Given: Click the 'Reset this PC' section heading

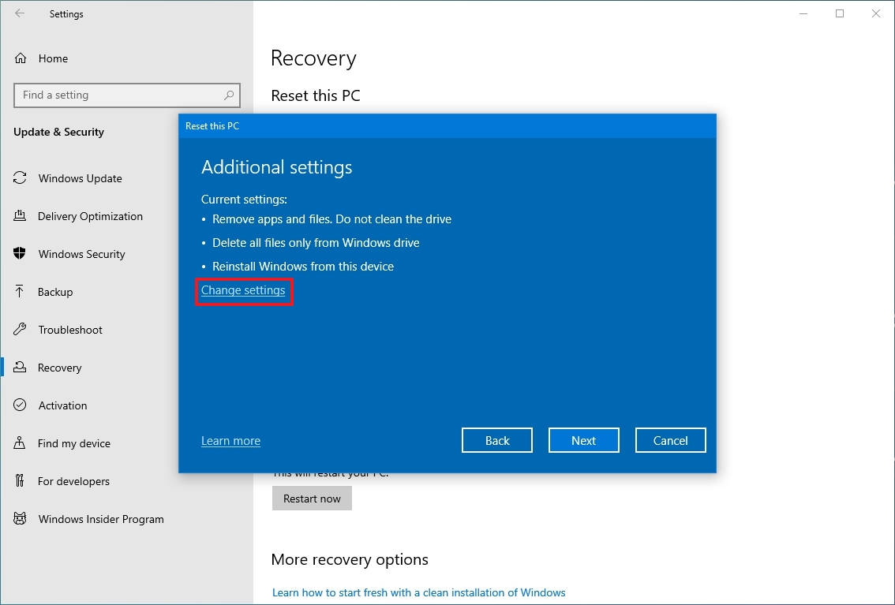Looking at the screenshot, I should [x=316, y=95].
